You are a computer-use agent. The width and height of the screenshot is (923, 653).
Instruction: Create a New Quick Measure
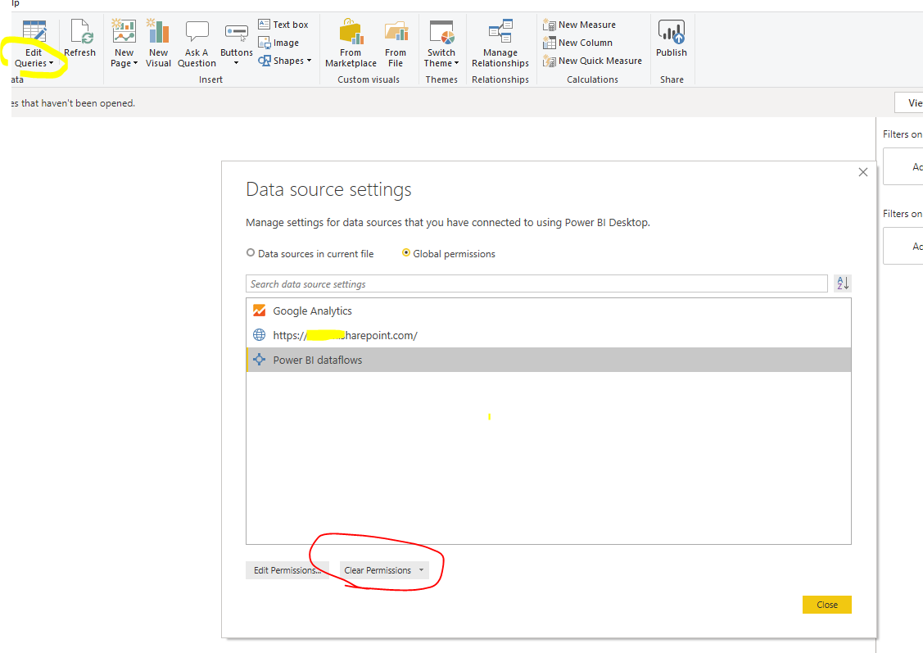(592, 61)
